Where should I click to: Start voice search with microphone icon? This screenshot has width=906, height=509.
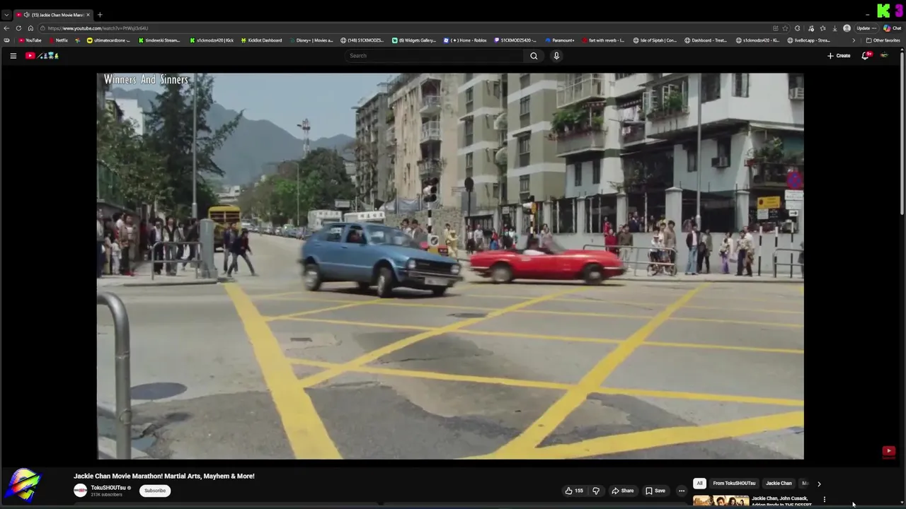tap(556, 56)
